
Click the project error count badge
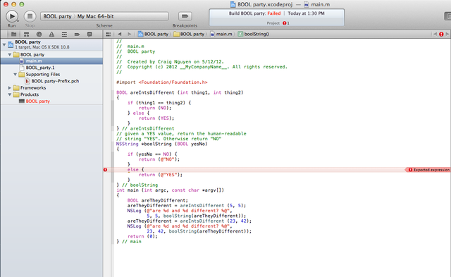[286, 23]
